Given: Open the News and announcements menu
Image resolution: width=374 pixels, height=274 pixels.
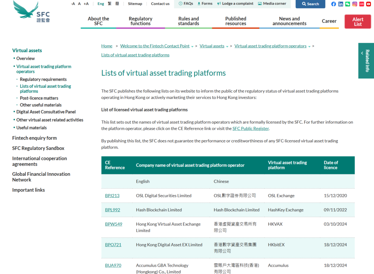Looking at the screenshot, I should (x=289, y=21).
